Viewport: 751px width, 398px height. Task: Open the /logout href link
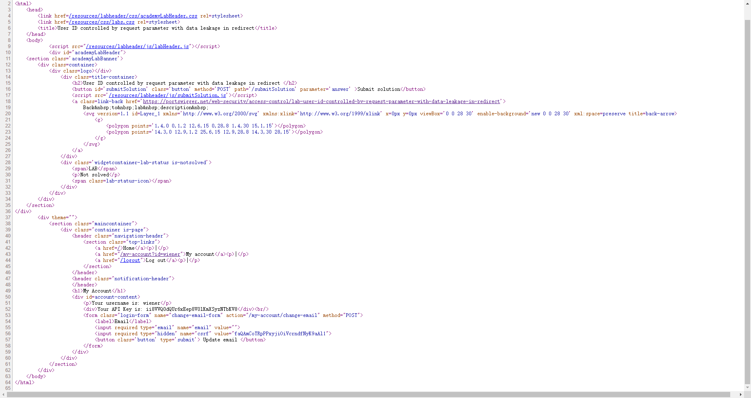(130, 260)
